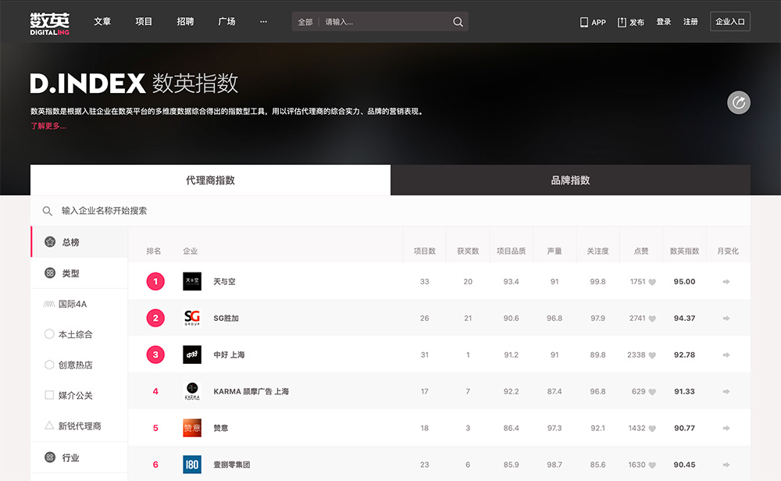This screenshot has height=481, width=781.
Task: Like SG胜加 via its heart icon
Action: 652,319
